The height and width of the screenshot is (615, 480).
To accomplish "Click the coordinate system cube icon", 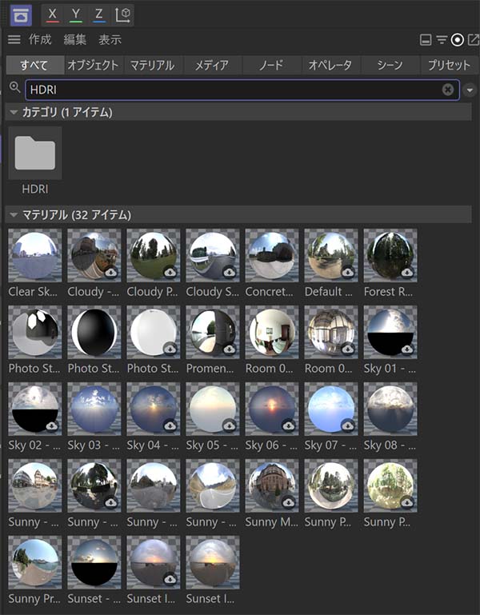I will click(122, 15).
